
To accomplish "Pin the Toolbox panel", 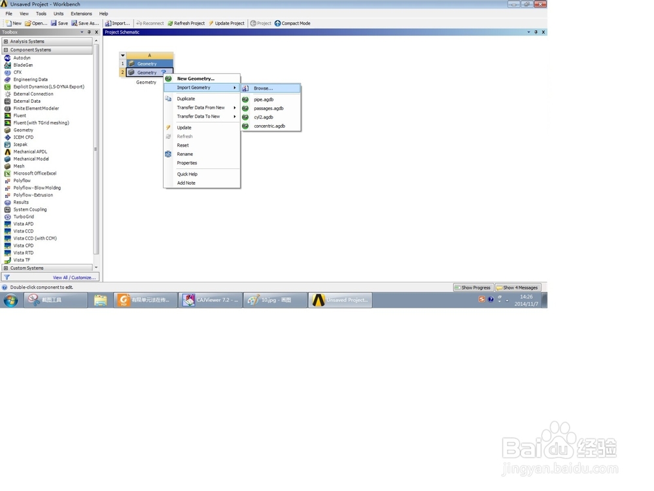I will [x=89, y=32].
